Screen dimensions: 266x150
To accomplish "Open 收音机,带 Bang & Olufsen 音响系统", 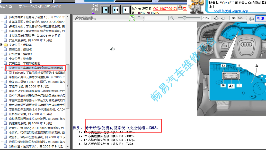I will [x=37, y=128].
